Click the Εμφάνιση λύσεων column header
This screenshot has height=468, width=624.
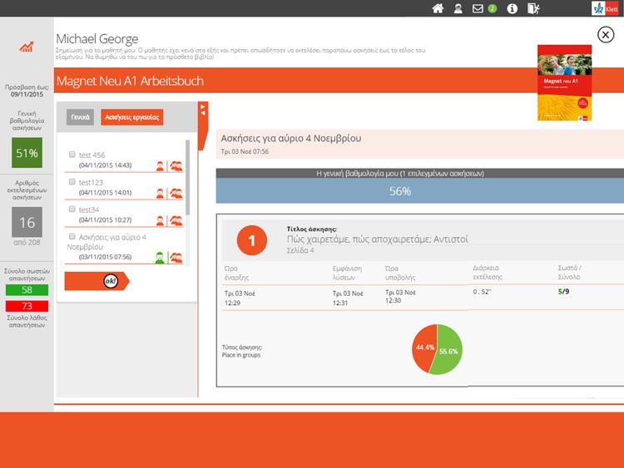point(347,273)
